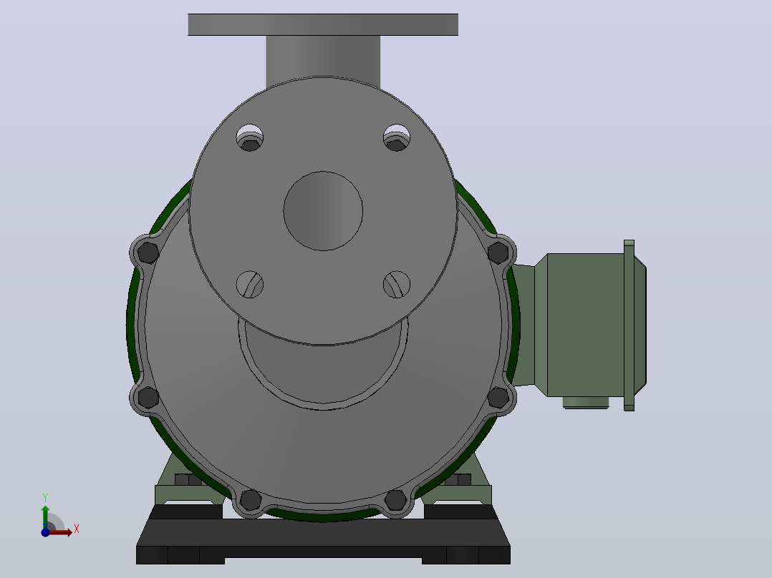Screen dimensions: 772x578
Task: Select the hex bolt on upper-right casing lug
Action: 498,253
